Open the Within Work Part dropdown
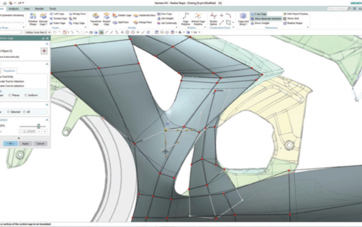Screen dimensions: 362x227 tap(38, 33)
